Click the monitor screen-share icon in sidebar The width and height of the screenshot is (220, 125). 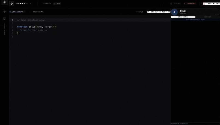(x=4, y=19)
